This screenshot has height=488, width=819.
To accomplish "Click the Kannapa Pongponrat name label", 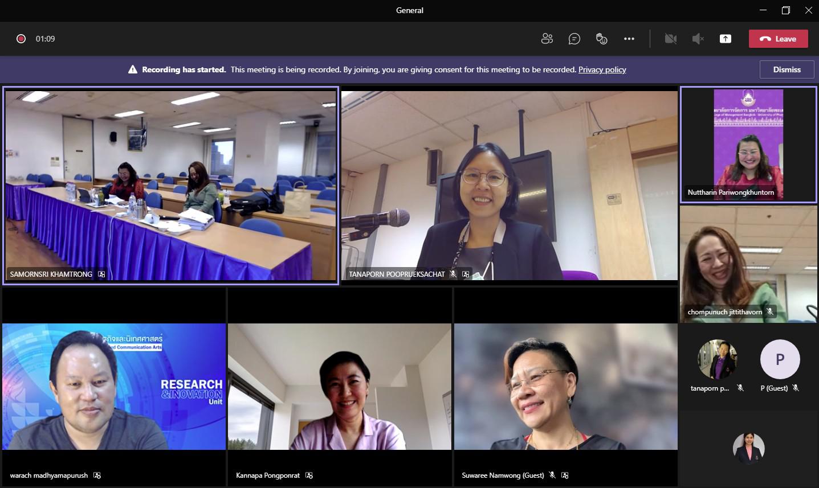I will pos(268,475).
